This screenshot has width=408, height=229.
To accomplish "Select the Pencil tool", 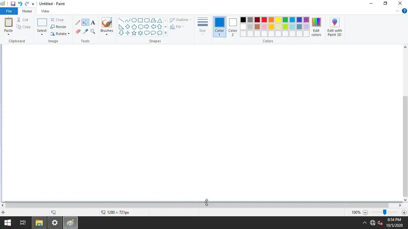I will tap(78, 23).
